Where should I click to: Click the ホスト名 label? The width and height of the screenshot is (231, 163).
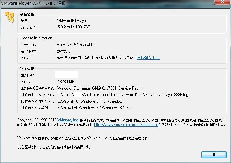pyautogui.click(x=28, y=75)
